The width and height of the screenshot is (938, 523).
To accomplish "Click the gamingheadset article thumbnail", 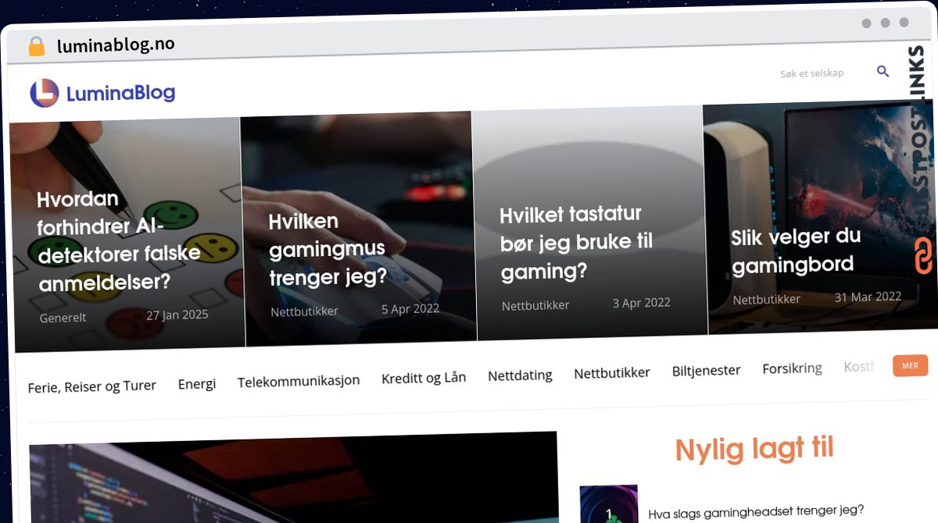I will 608,504.
